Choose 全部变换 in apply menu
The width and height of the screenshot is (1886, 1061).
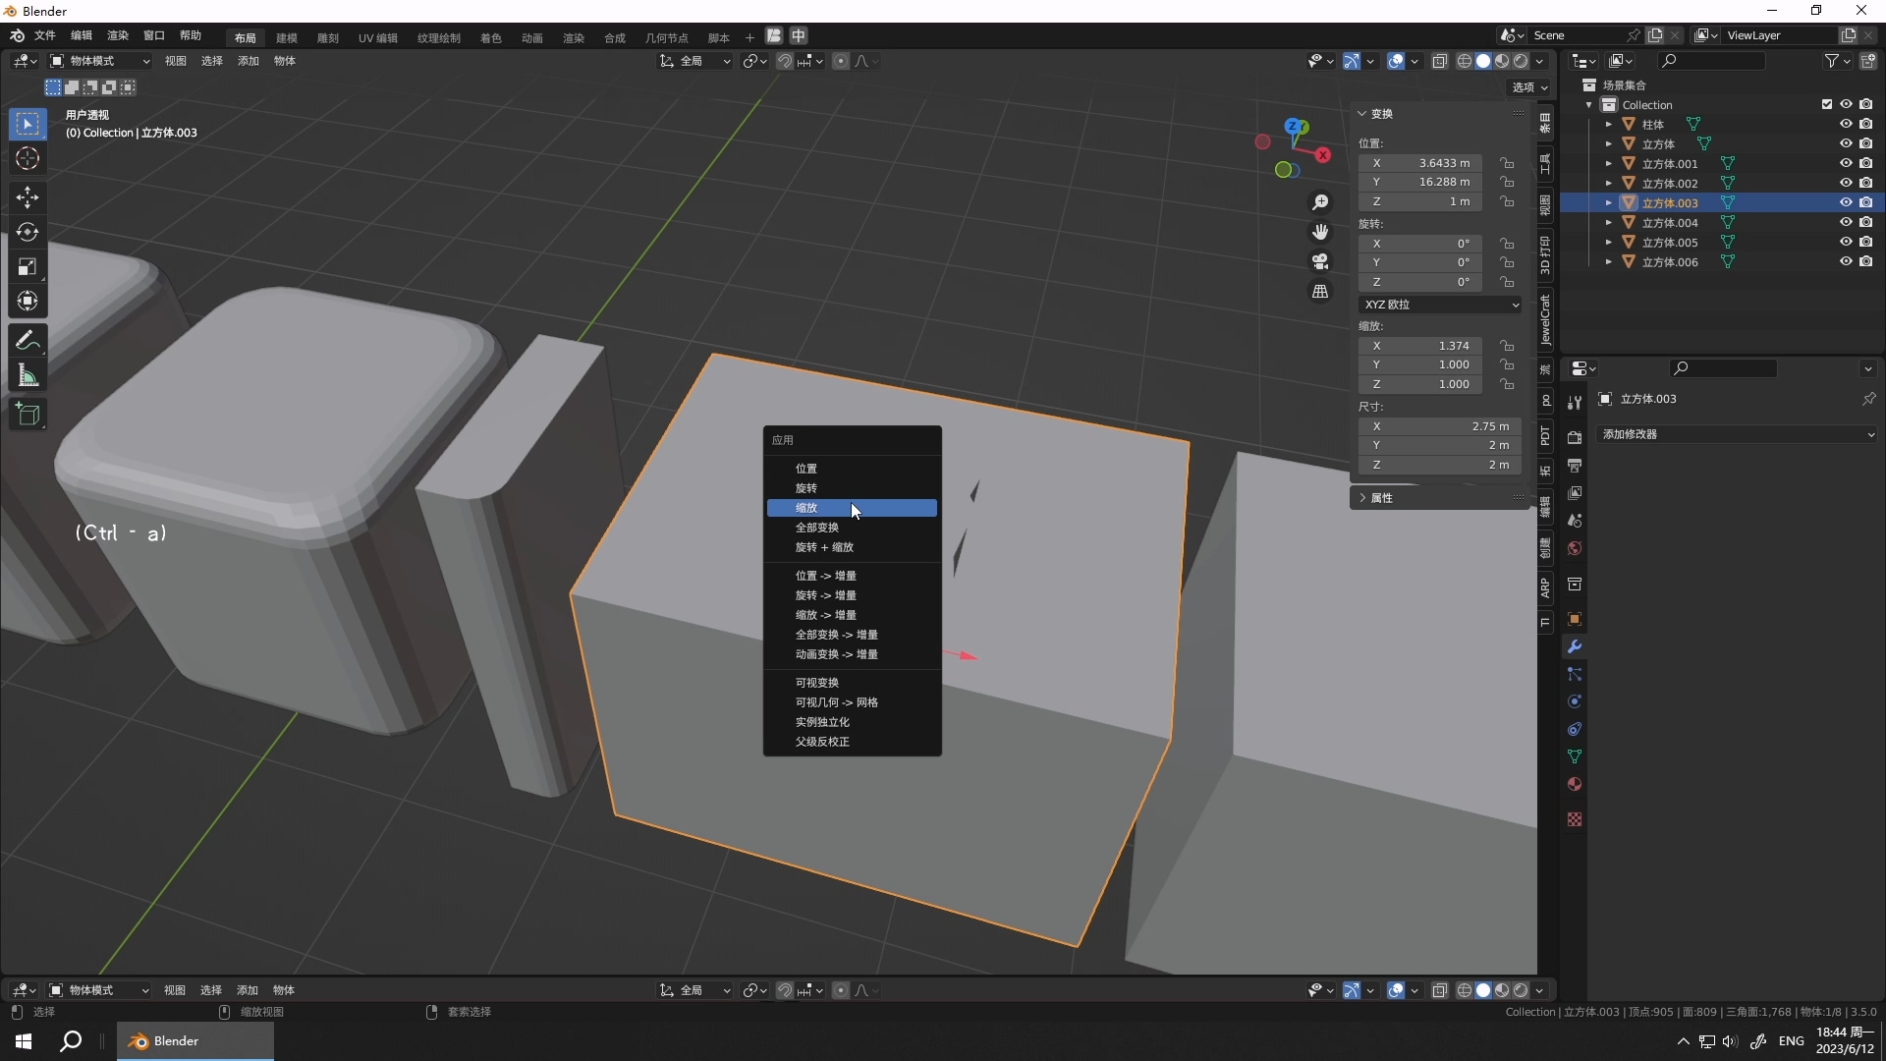pos(816,528)
